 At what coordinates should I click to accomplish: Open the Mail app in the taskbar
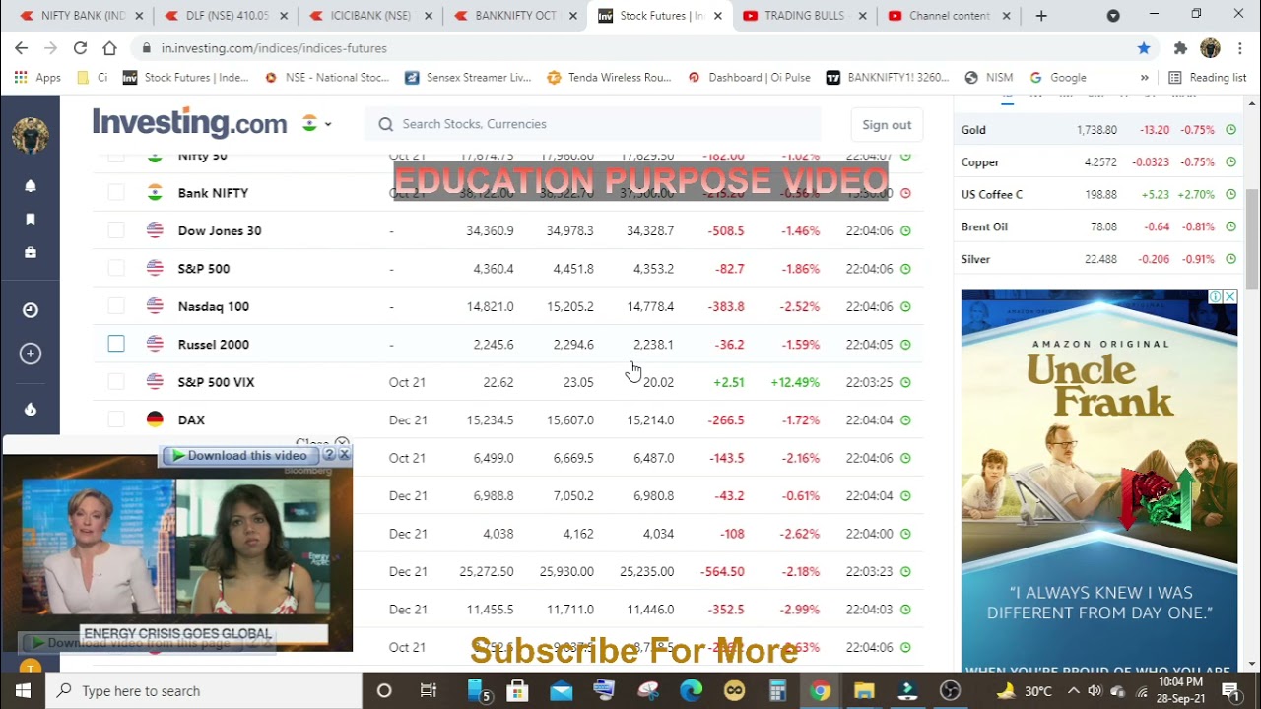pos(561,690)
